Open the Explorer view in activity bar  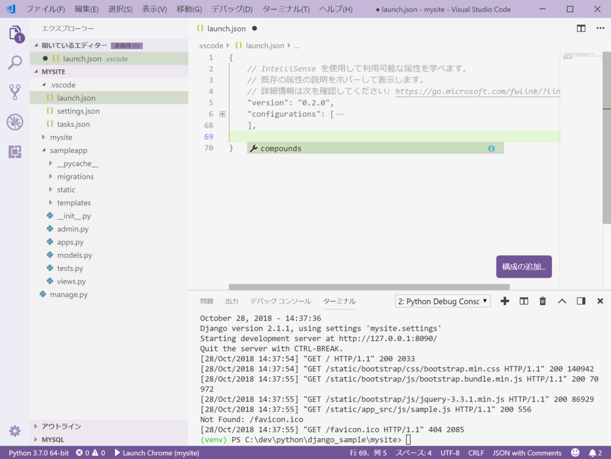click(15, 33)
